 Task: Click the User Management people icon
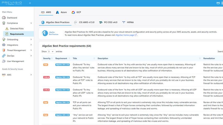[4, 61]
